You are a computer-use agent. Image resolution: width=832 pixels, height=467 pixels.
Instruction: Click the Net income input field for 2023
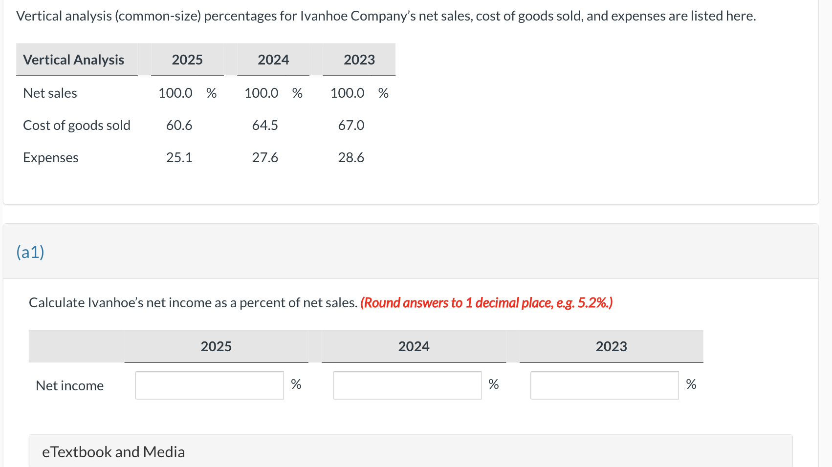[604, 385]
